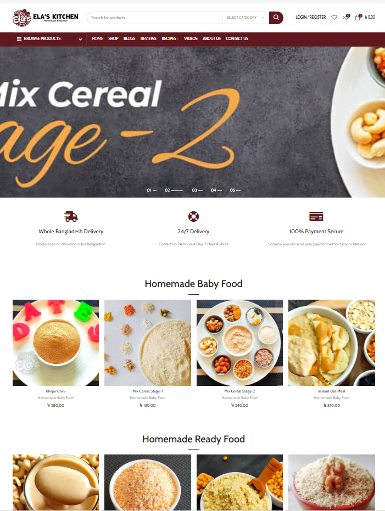Open the Blogs menu item

click(x=129, y=38)
